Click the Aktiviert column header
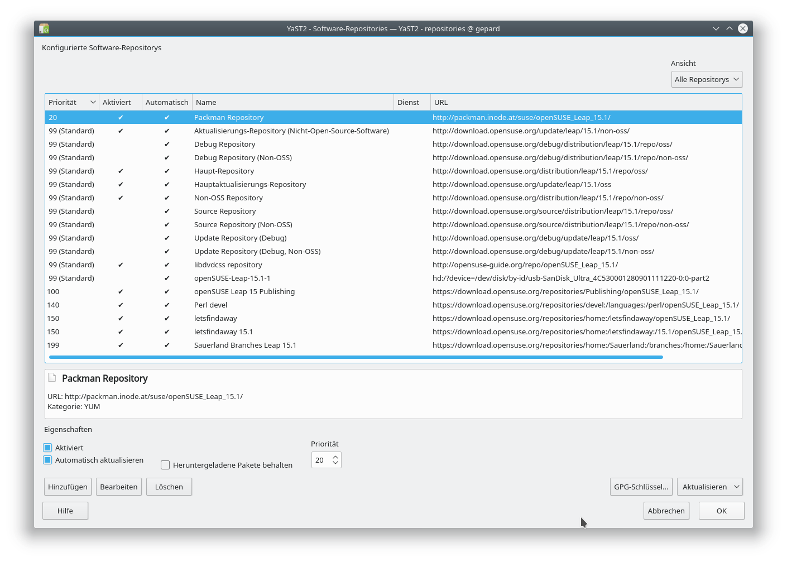Viewport: 787px width, 562px height. (121, 102)
